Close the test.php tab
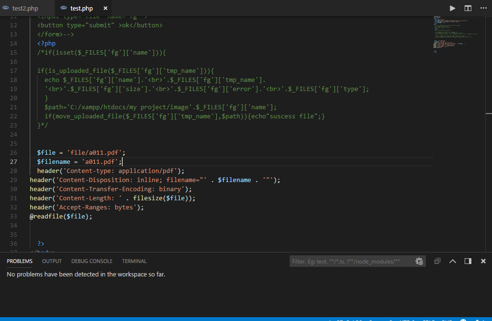The image size is (492, 321). point(105,8)
